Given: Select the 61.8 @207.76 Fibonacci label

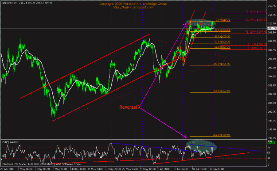Looking at the screenshot, I should point(222,47).
